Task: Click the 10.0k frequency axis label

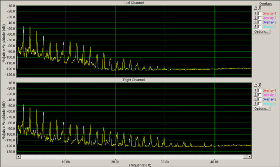Action: click(x=66, y=162)
